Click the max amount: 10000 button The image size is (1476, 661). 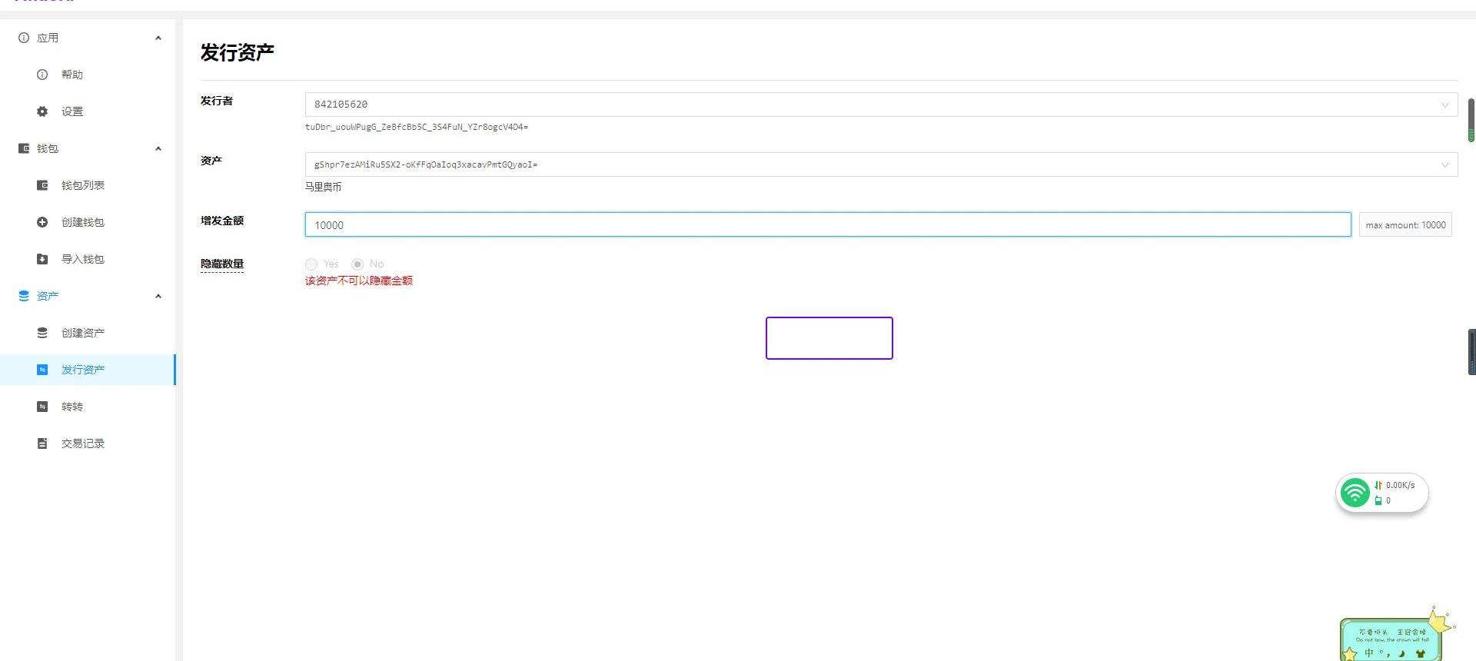1405,225
